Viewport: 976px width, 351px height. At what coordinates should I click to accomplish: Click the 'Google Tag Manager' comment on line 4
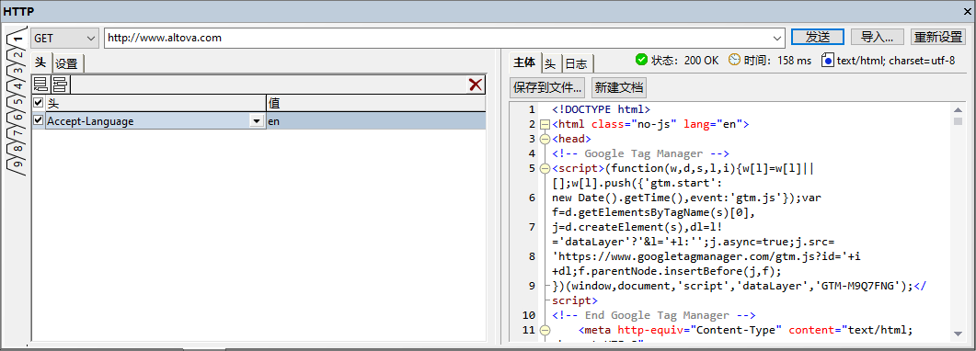644,153
